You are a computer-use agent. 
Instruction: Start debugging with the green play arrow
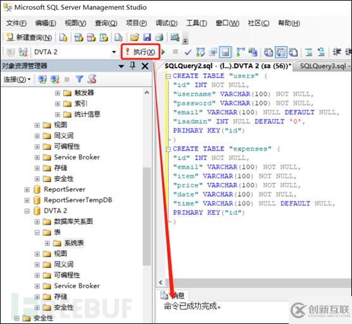(x=163, y=52)
